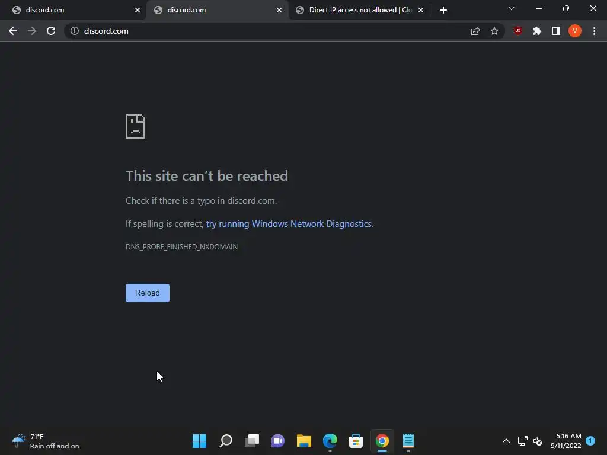Click the blue Reload button

[x=148, y=293]
